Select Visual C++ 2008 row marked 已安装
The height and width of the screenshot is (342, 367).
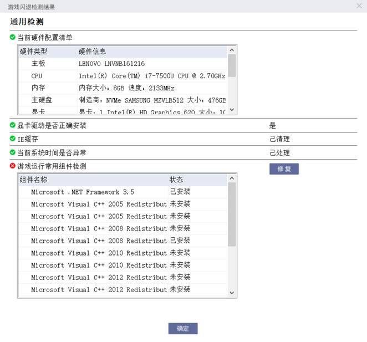click(x=123, y=241)
